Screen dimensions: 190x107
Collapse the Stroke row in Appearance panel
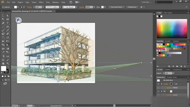point(161,84)
